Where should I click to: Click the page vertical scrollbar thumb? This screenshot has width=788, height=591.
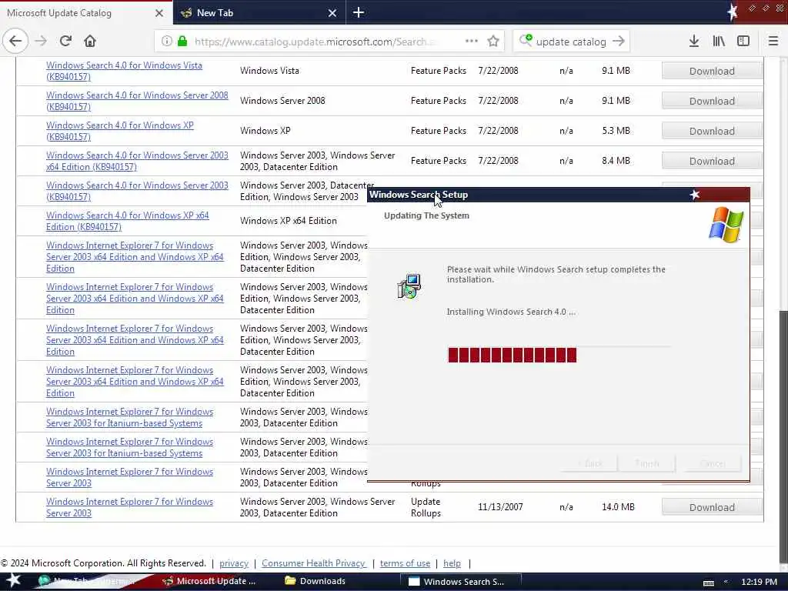[783, 437]
